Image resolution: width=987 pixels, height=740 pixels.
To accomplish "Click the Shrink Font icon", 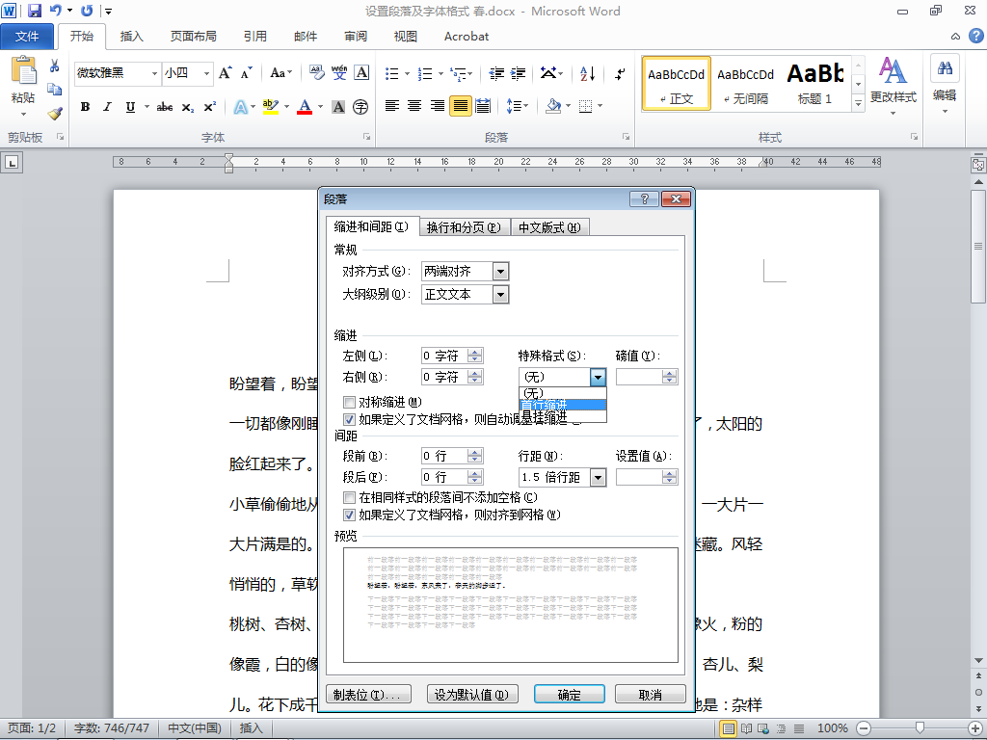I will point(246,73).
